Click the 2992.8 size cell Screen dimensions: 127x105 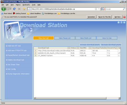point(85,51)
